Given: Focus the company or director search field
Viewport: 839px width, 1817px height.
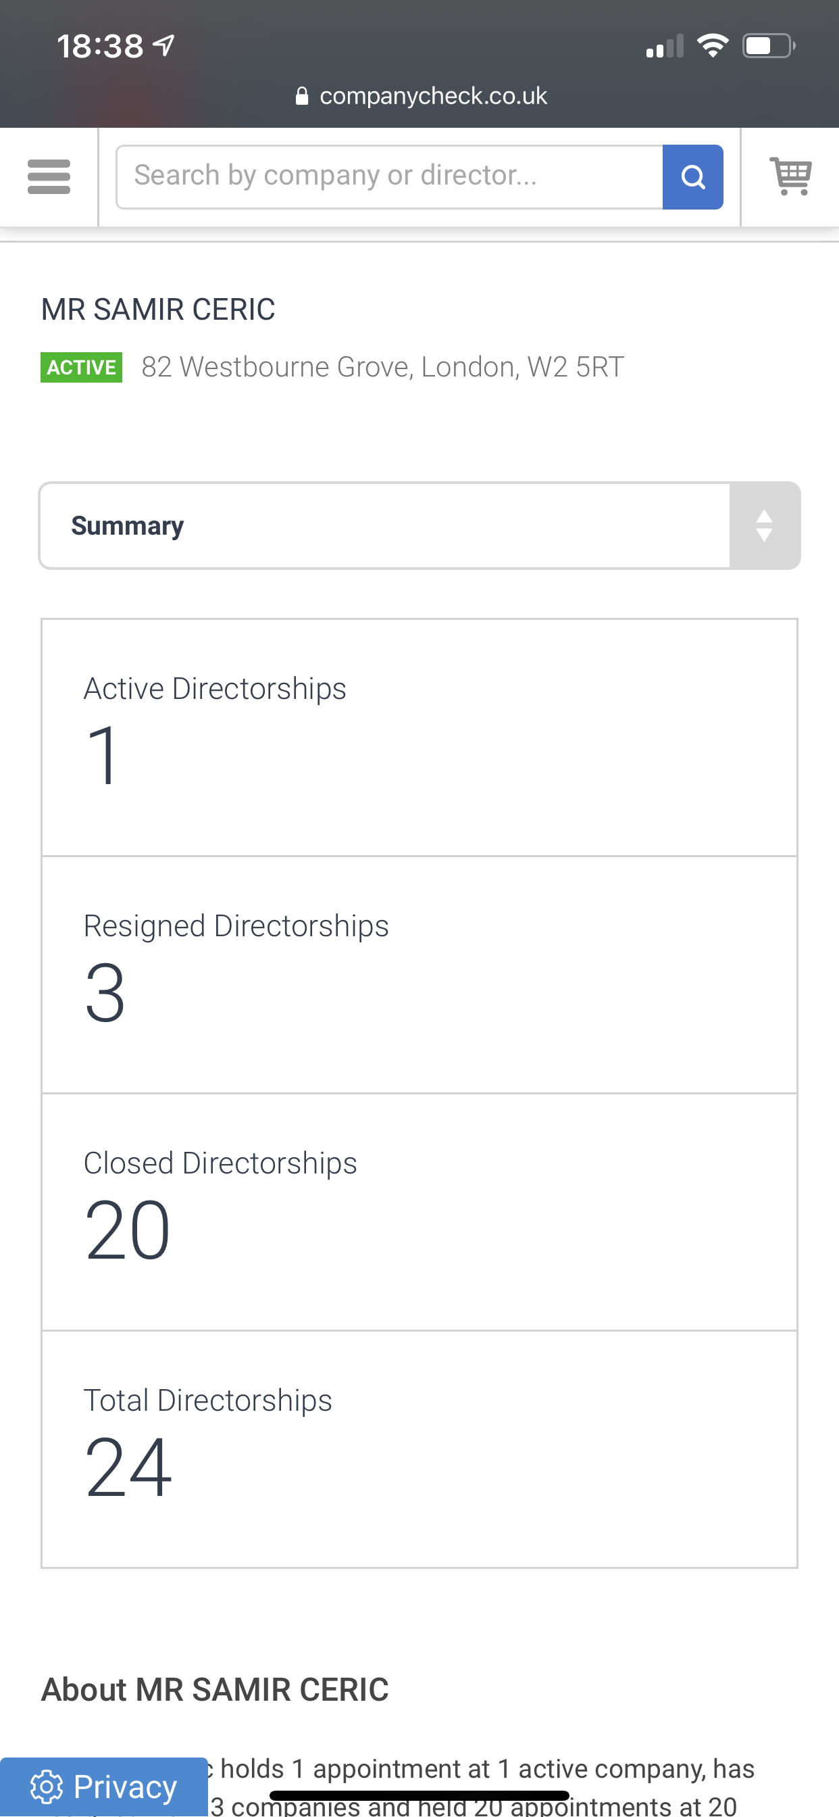Looking at the screenshot, I should pyautogui.click(x=389, y=177).
